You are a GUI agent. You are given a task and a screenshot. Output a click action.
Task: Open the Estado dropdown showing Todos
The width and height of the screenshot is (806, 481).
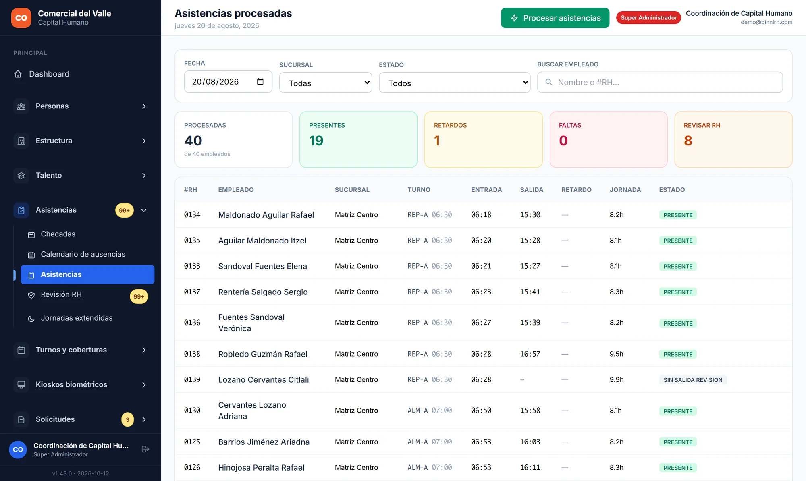(455, 83)
